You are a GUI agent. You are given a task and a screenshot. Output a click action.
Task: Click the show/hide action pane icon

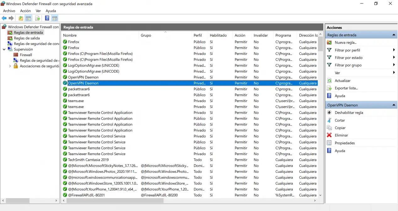55,18
